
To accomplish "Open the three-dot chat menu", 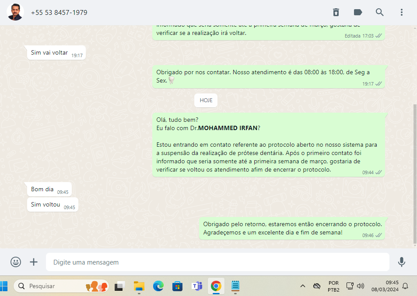I will [x=402, y=12].
